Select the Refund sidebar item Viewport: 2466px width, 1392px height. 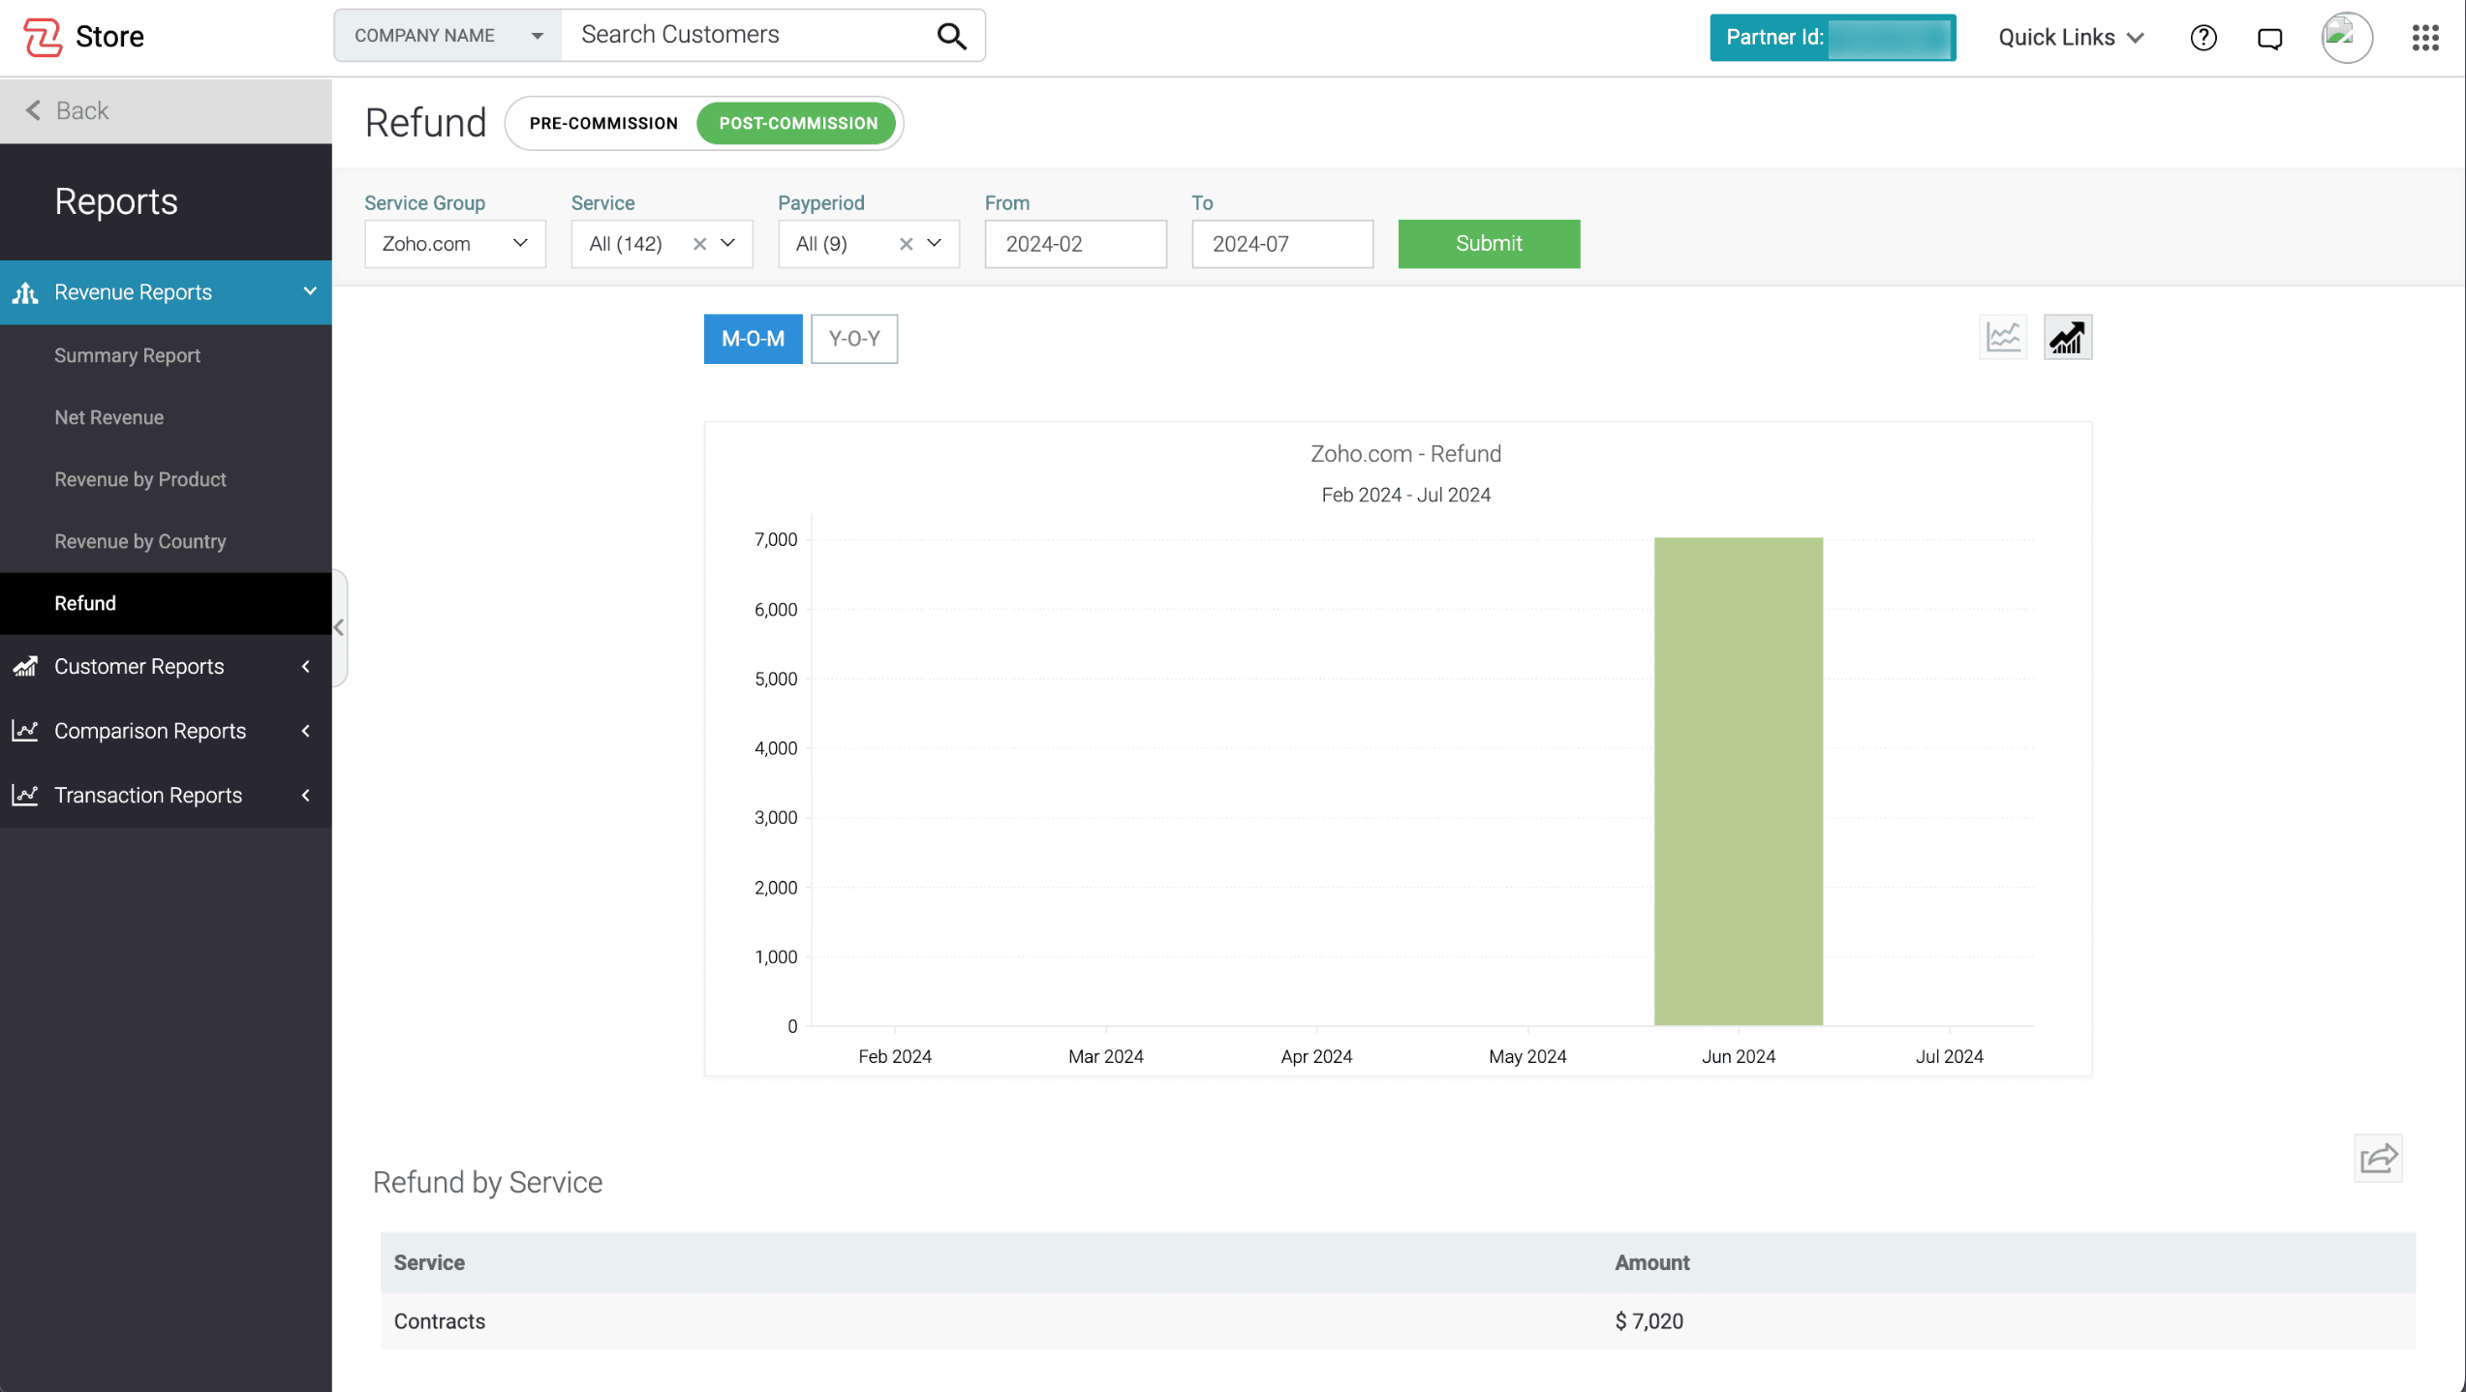(166, 603)
